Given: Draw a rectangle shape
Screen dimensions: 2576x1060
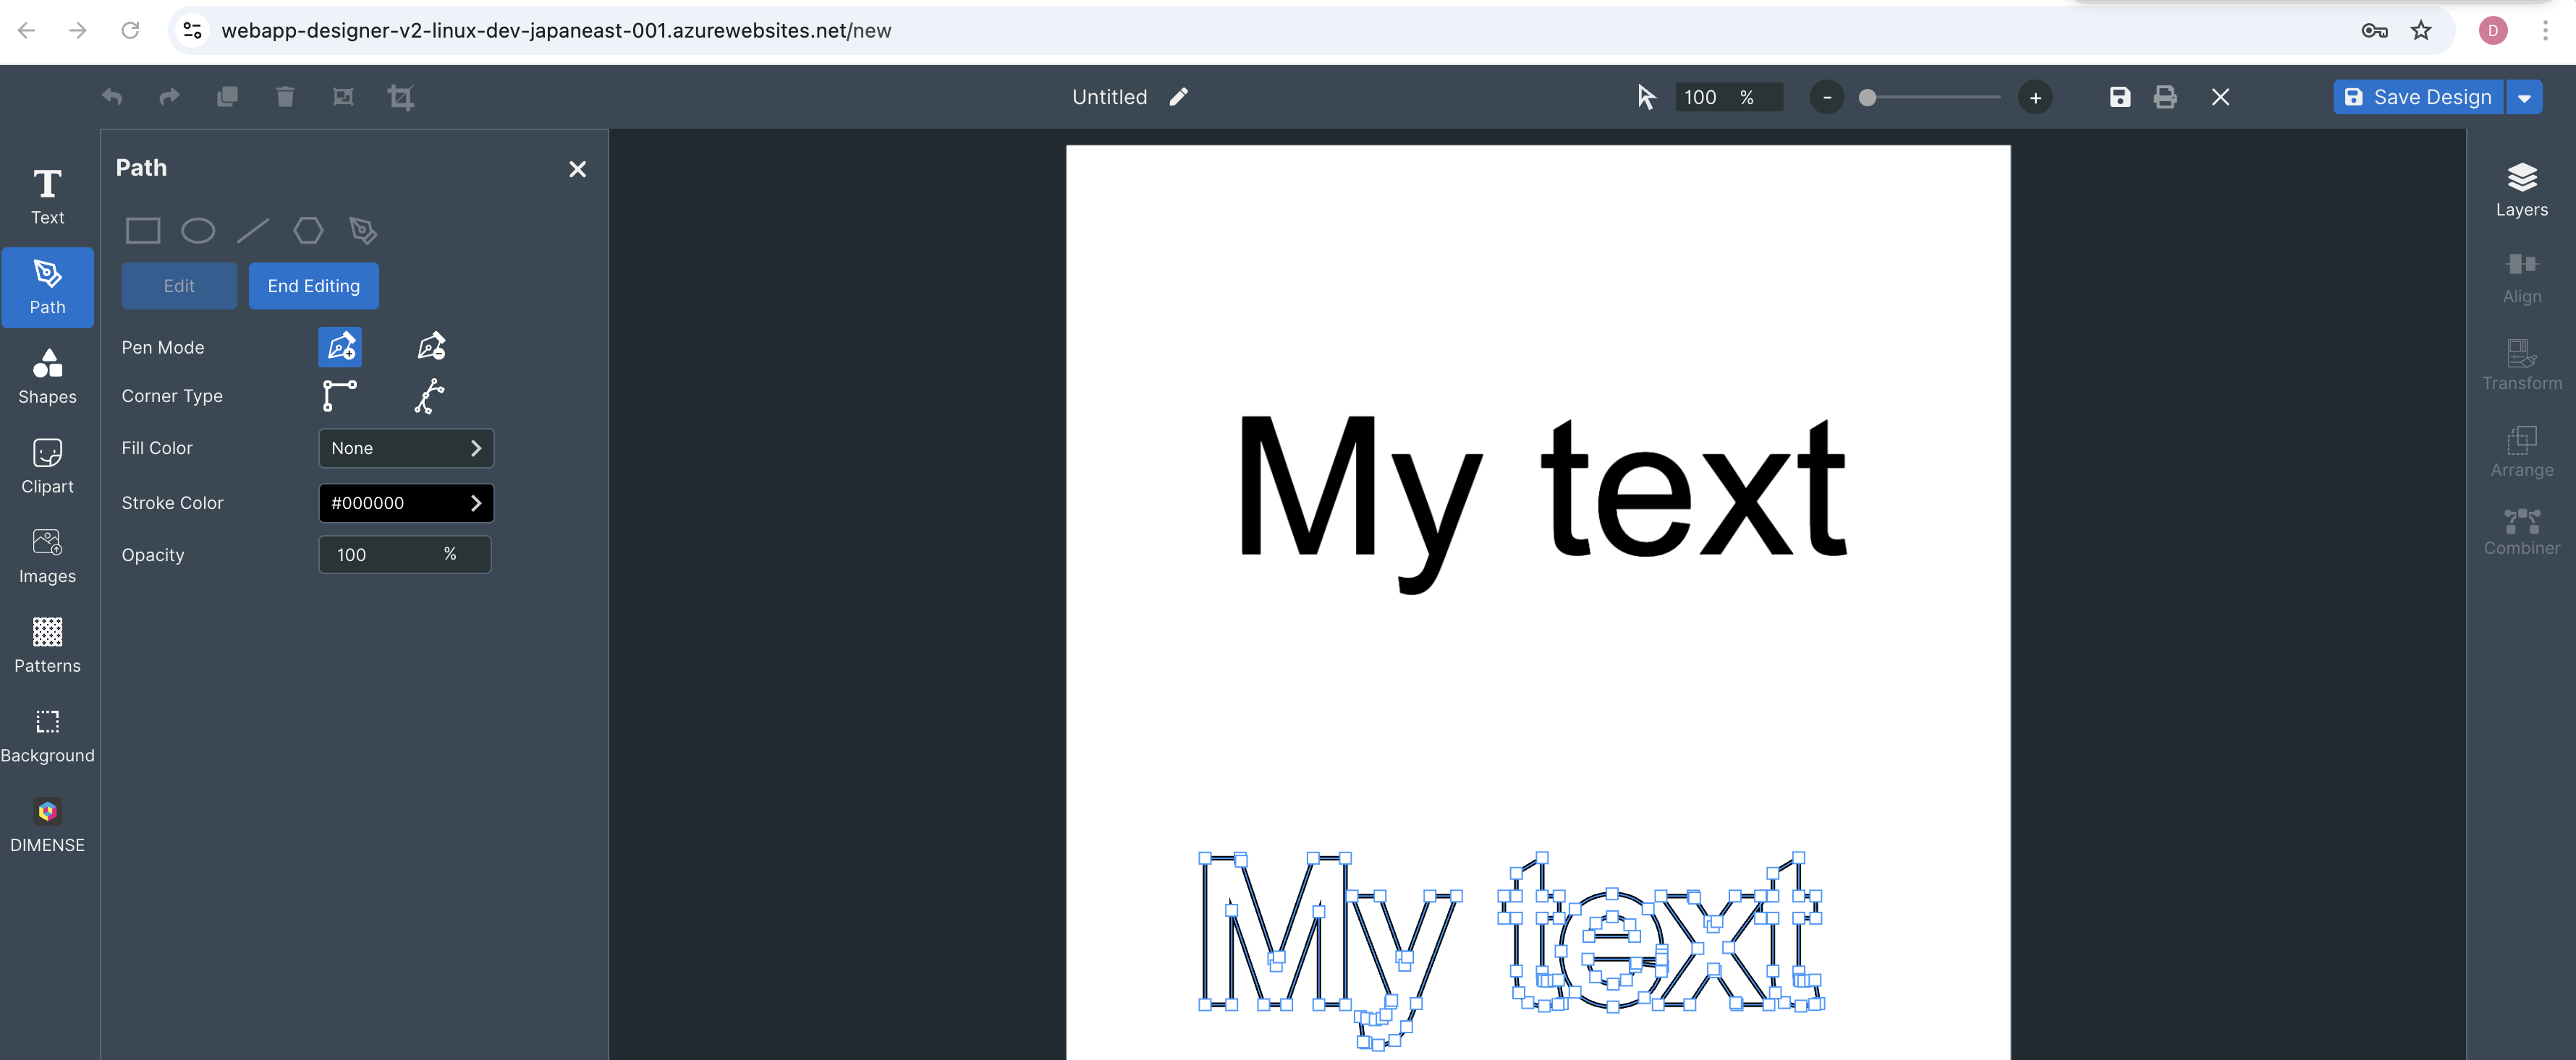Looking at the screenshot, I should 143,232.
